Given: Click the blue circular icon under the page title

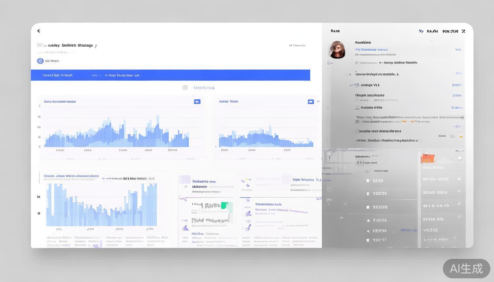Looking at the screenshot, I should (40, 61).
